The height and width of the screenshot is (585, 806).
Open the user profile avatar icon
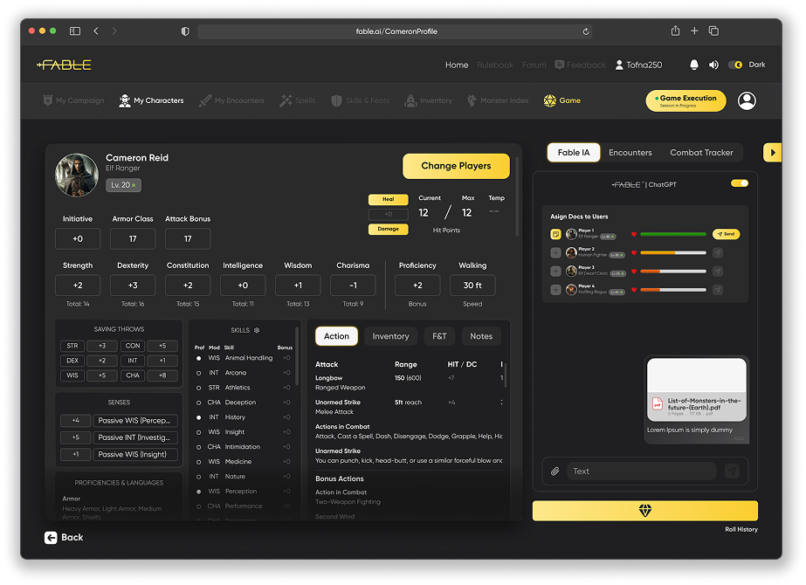[x=747, y=101]
